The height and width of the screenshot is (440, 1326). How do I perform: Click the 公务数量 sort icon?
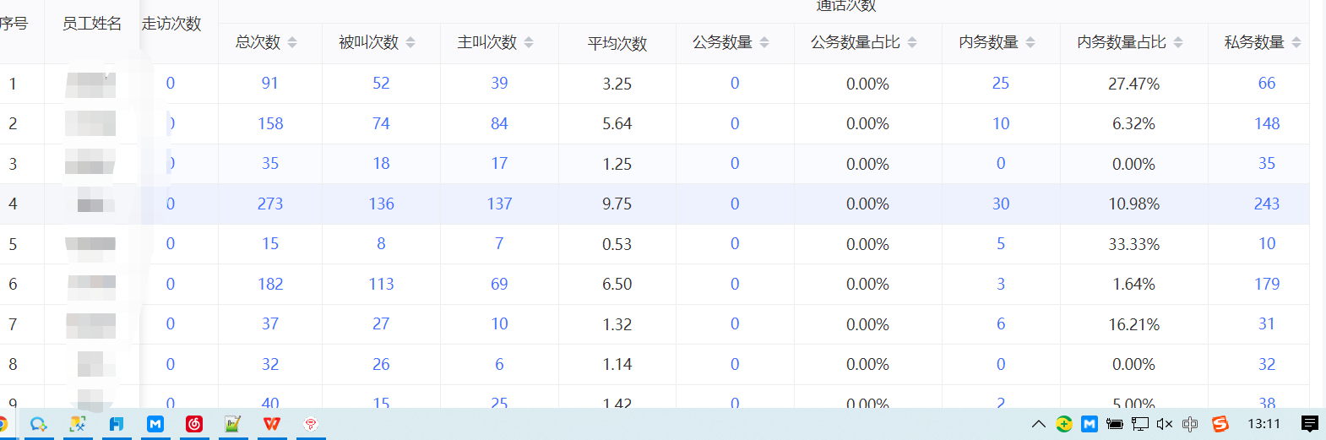[764, 42]
